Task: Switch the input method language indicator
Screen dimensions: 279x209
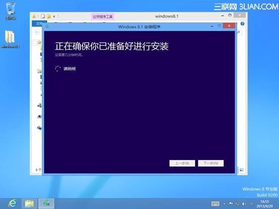Action: pos(252,203)
